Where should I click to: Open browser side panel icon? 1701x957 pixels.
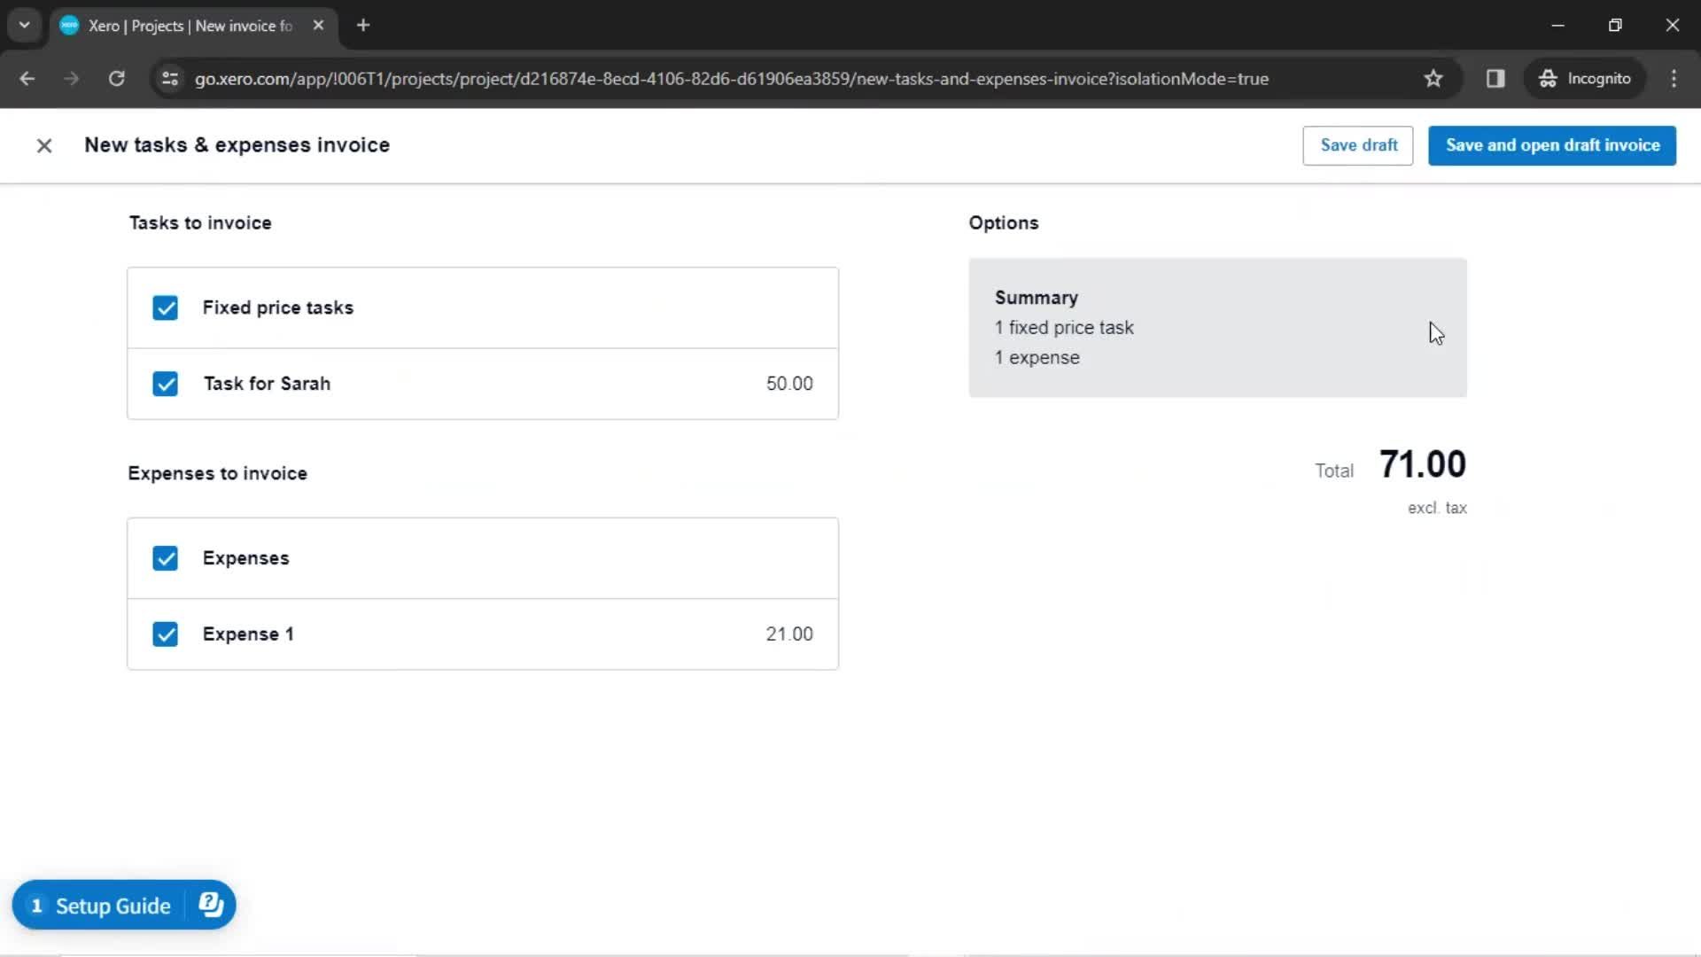1495,79
